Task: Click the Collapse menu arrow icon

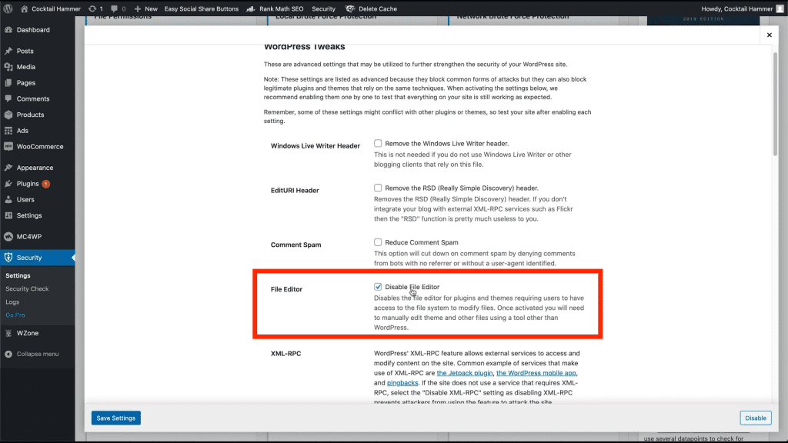Action: [x=8, y=354]
